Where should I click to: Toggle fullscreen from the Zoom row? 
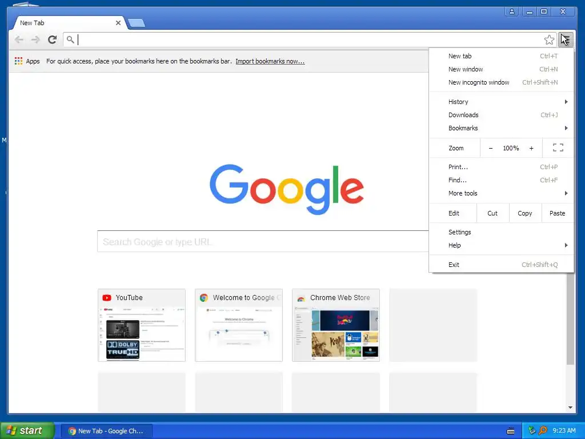pos(558,148)
